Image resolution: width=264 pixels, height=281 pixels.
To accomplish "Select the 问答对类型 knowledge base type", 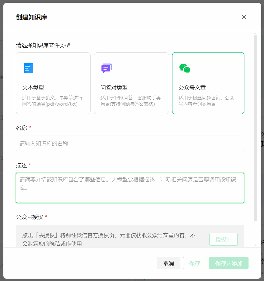I will click(x=131, y=83).
